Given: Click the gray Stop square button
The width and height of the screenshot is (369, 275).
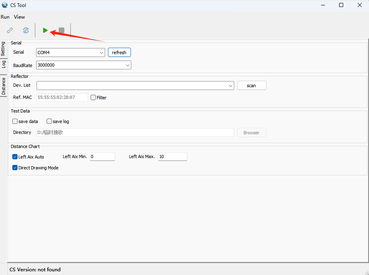Looking at the screenshot, I should tap(62, 30).
